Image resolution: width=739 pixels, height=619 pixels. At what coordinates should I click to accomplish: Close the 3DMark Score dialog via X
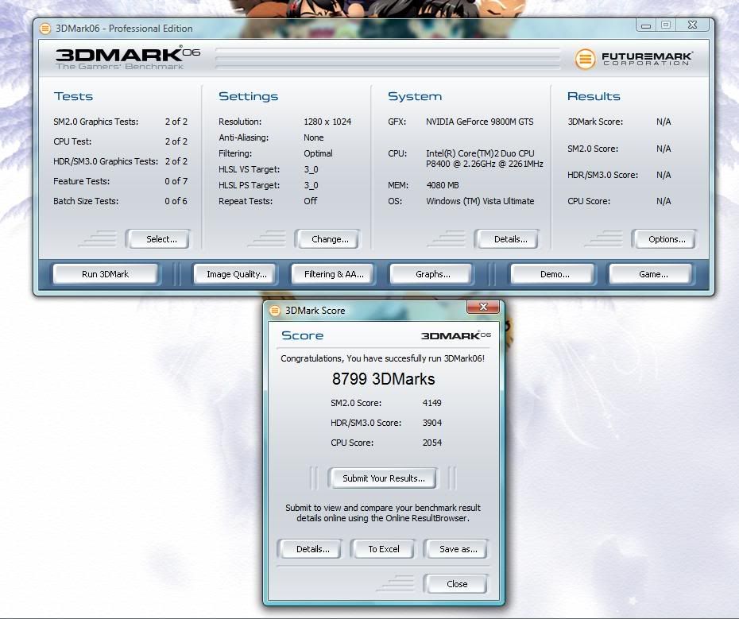(483, 307)
